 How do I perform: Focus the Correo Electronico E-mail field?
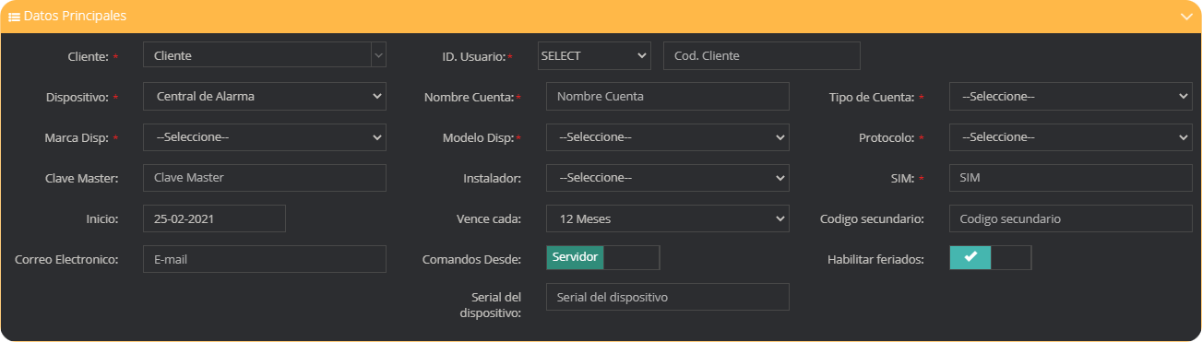click(x=265, y=259)
